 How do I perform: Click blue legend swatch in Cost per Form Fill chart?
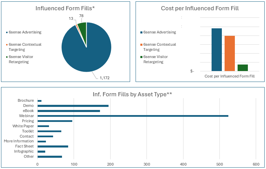tap(141, 32)
